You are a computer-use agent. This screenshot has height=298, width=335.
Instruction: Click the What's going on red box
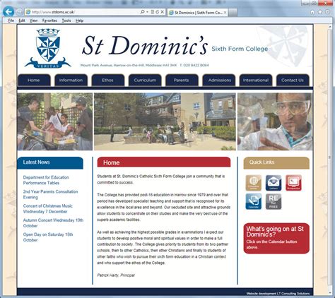point(276,238)
